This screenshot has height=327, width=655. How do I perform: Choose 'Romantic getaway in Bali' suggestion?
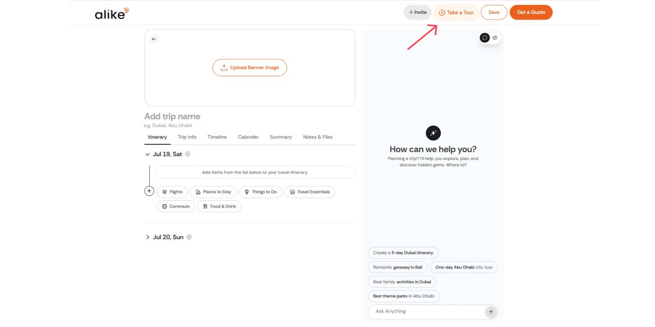click(398, 267)
